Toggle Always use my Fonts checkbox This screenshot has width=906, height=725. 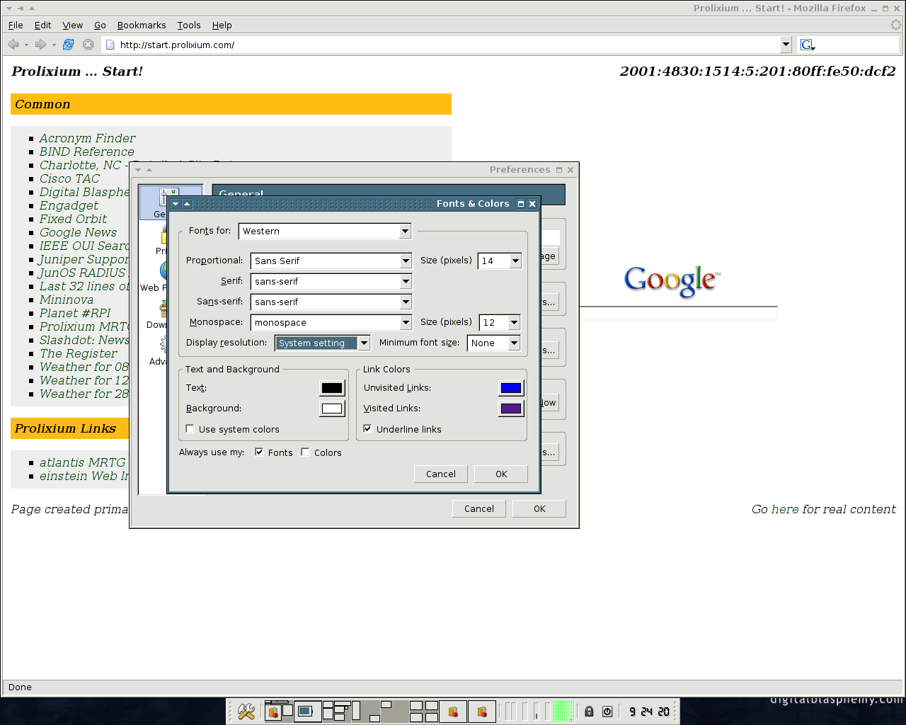coord(259,452)
